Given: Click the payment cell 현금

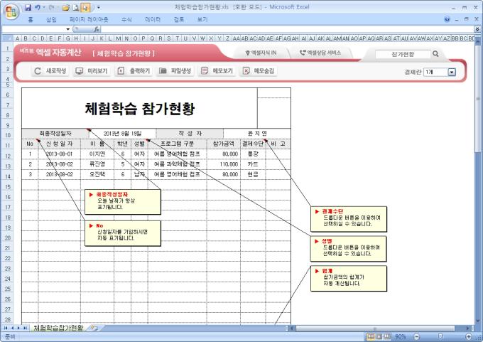Looking at the screenshot, I should (x=253, y=174).
